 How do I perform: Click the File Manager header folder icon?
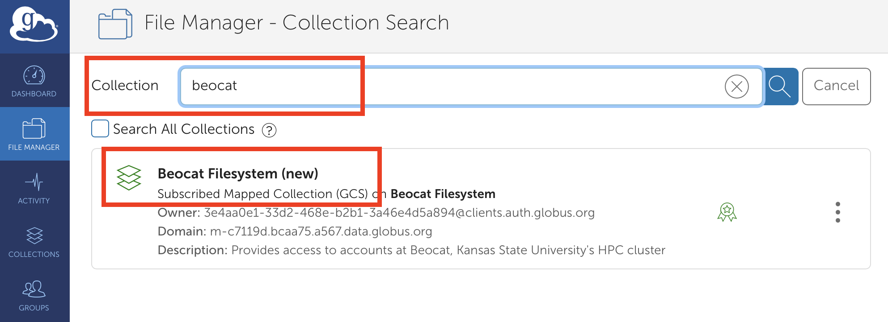[115, 24]
